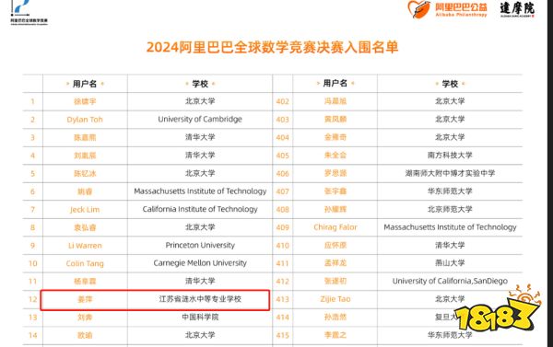Click rank number 402
Screen dimensions: 553x347
283,101
